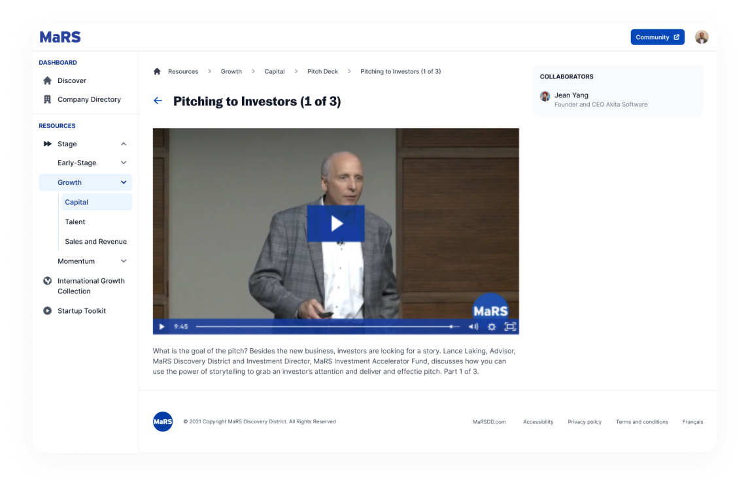
Task: Open the MaRSDD.com footer link
Action: [489, 422]
